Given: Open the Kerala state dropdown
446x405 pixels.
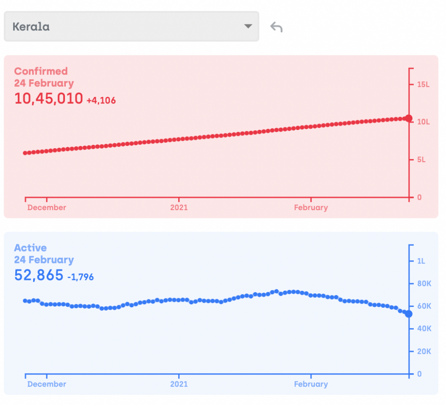Looking at the screenshot, I should 131,27.
